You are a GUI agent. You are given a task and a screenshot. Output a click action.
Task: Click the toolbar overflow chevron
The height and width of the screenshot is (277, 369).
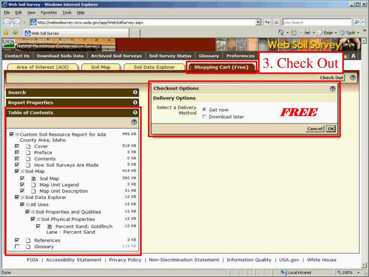(x=365, y=31)
